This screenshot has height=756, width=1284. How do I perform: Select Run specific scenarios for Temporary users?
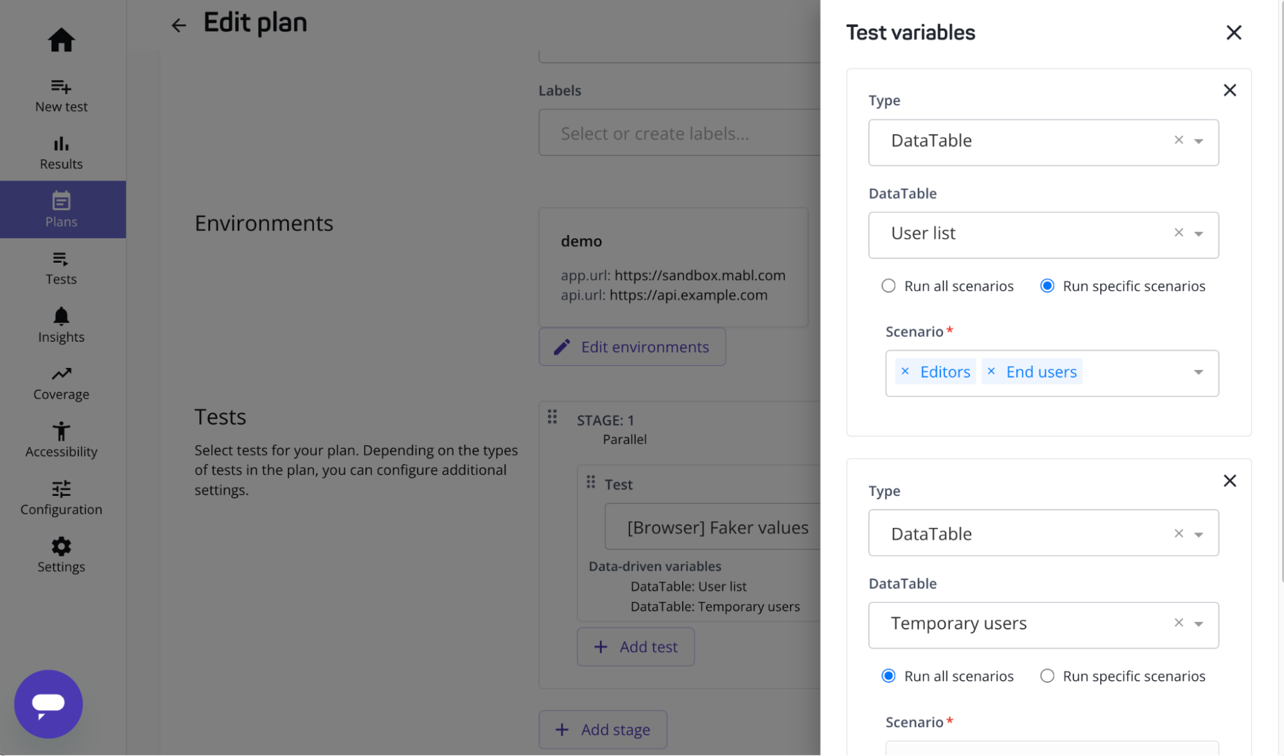tap(1047, 676)
